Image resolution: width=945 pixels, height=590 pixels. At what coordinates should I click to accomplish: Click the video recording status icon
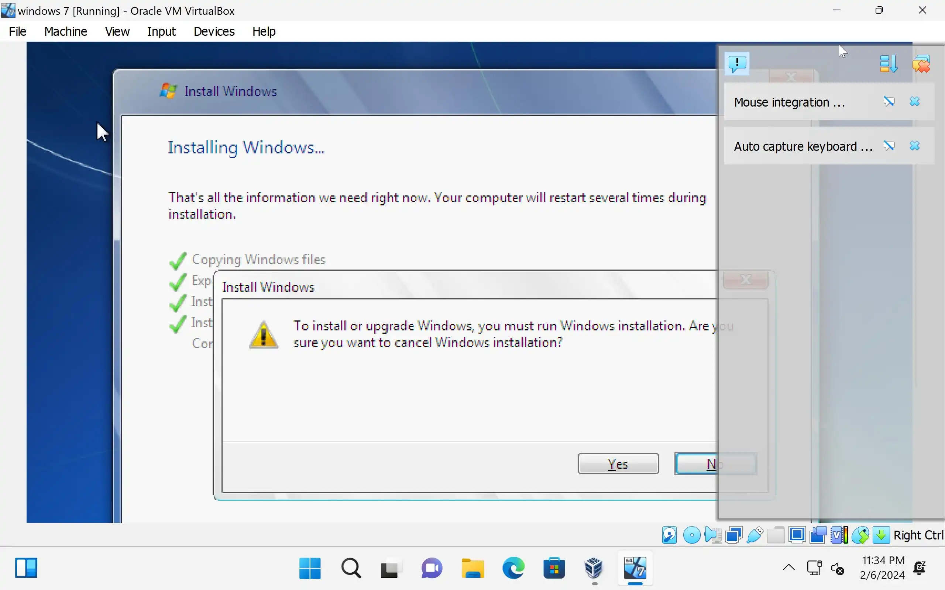tap(818, 535)
